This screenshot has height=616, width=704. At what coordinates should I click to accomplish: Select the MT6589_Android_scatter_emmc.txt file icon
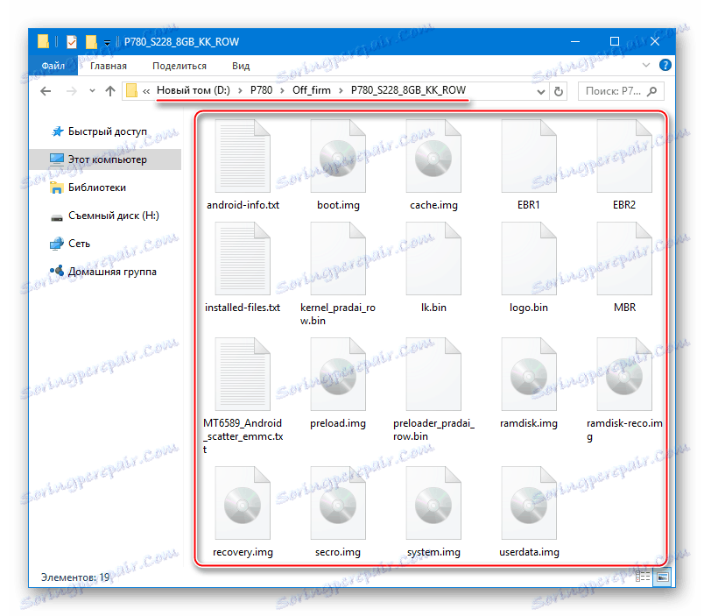(243, 374)
